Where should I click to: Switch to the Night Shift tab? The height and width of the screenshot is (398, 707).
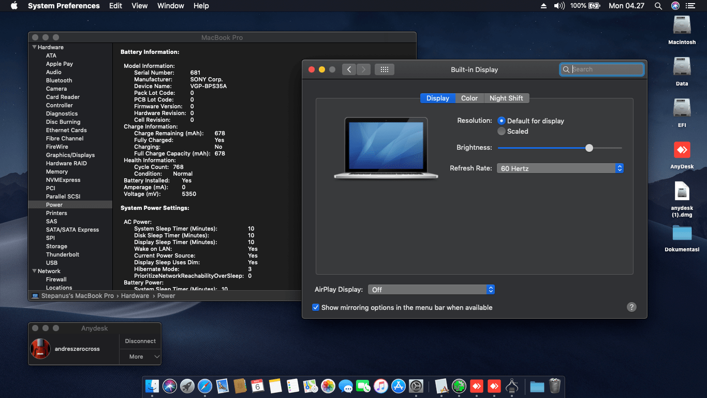coord(506,98)
